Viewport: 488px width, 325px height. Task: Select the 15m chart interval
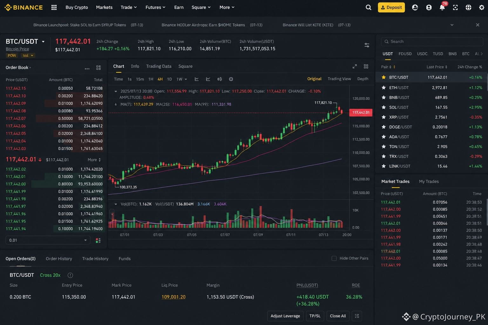(140, 79)
